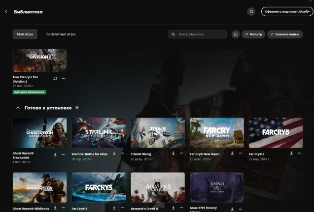Collapse the Готово к установке section
The width and height of the screenshot is (314, 212).
(x=18, y=108)
